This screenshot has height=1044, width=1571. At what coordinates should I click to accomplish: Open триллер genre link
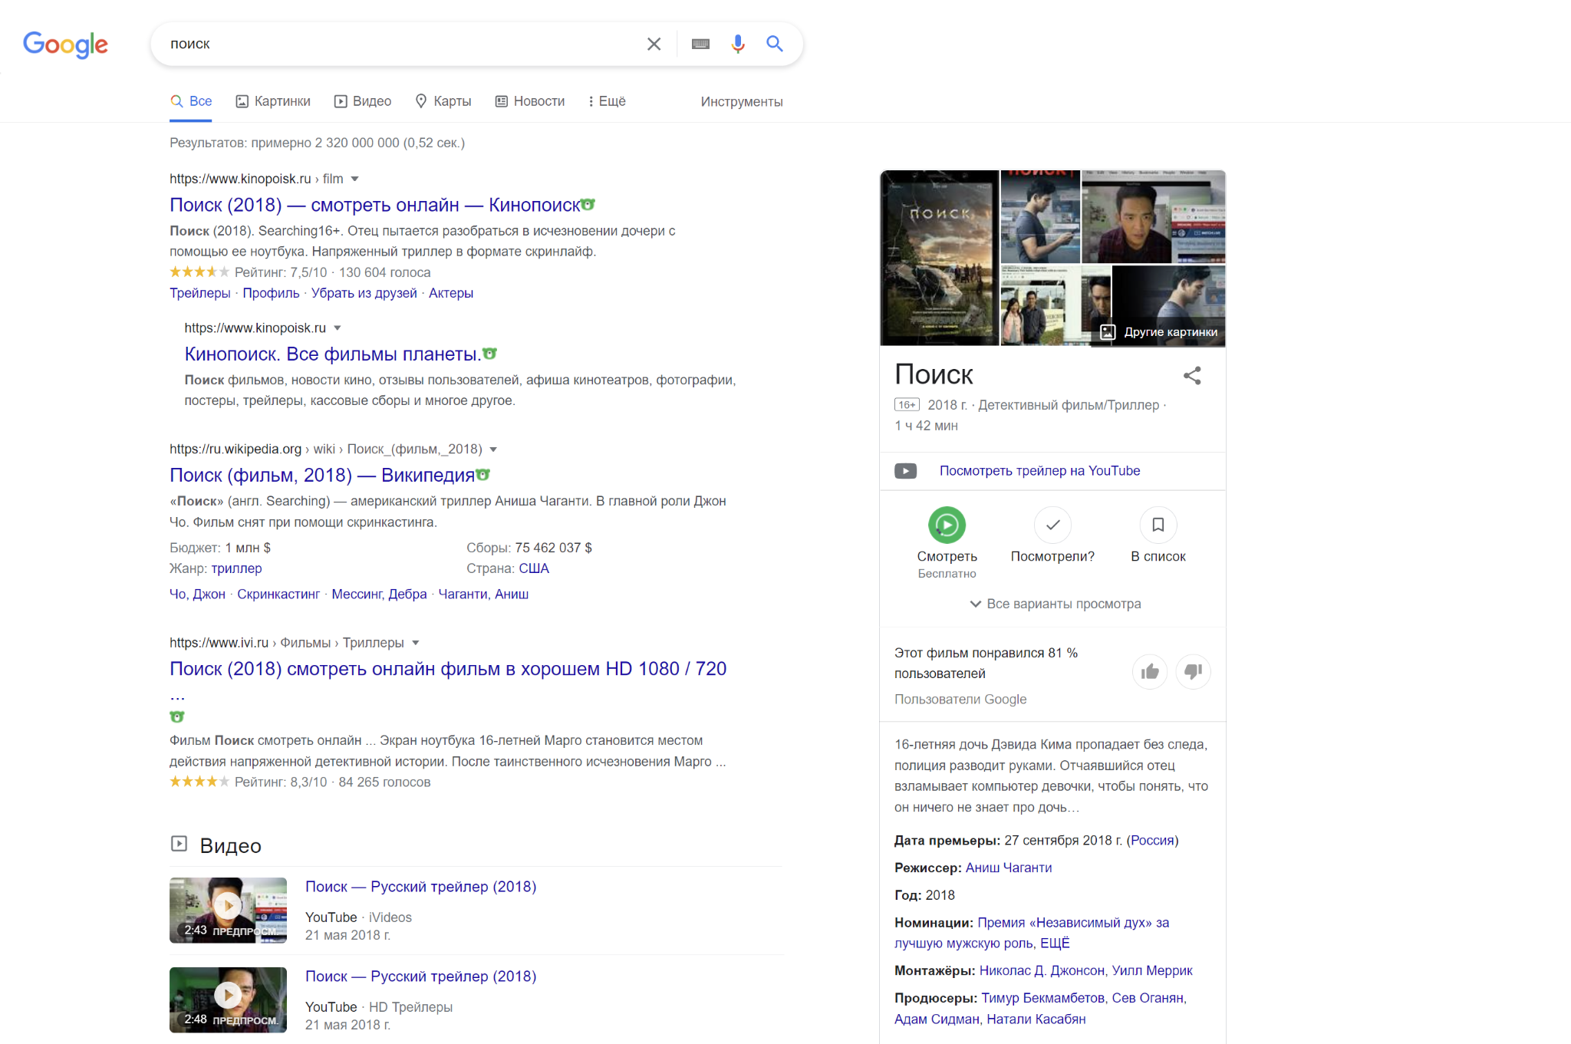coord(237,568)
